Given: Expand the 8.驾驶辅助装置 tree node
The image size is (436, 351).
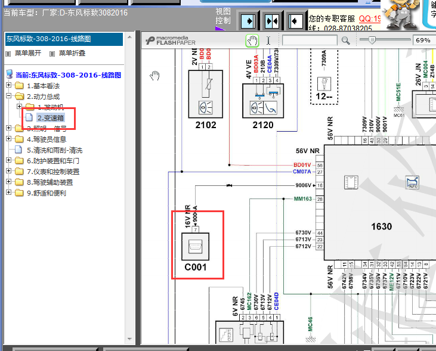Looking at the screenshot, I should (8, 182).
